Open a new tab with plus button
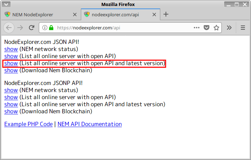251x160 pixels. click(166, 15)
